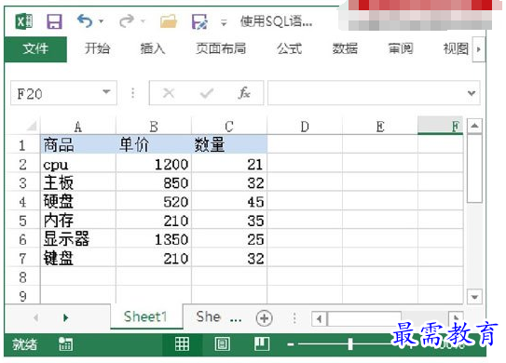This screenshot has width=506, height=363.
Task: Click the next sheet navigation arrow
Action: (x=65, y=318)
